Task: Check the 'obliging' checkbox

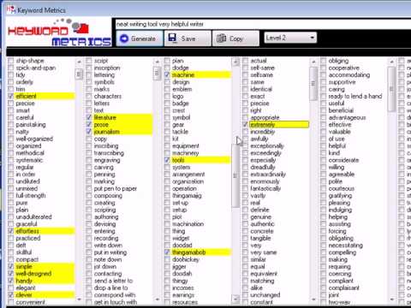Action: (324, 61)
